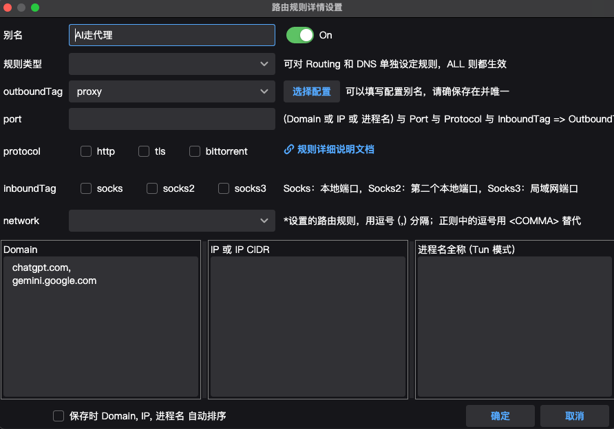Enable the socks2 inboundTag checkbox

coord(151,188)
